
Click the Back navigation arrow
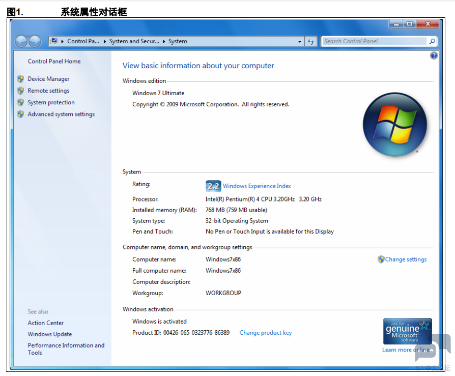(21, 42)
